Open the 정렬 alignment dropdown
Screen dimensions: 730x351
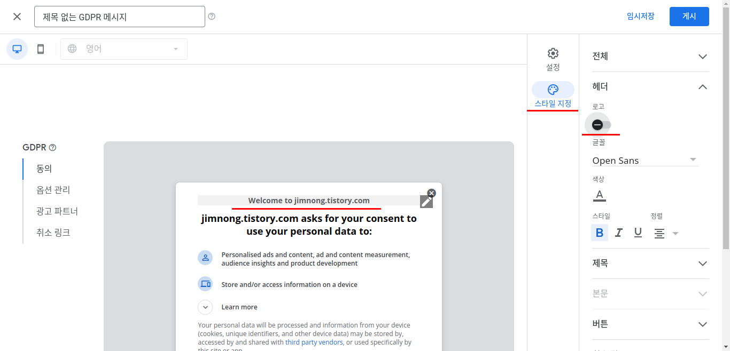click(675, 233)
